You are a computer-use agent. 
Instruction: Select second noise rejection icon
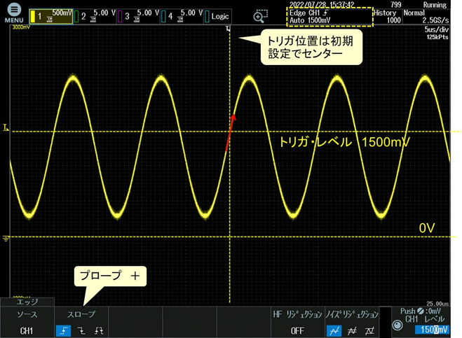coord(352,331)
